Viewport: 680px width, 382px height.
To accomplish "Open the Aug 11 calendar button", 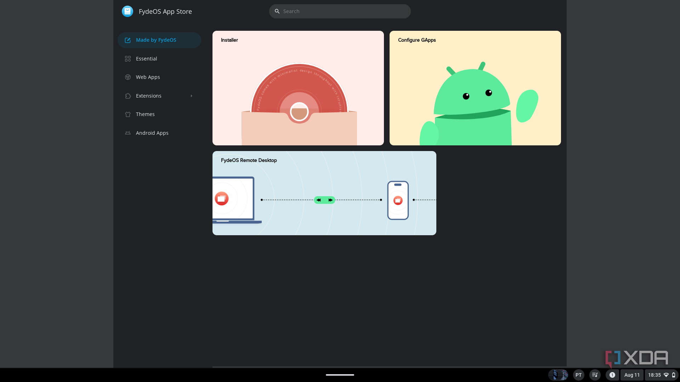I will pyautogui.click(x=632, y=375).
